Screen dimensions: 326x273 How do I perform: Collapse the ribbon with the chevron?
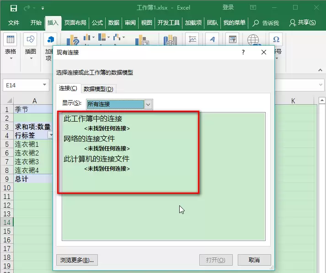tap(320, 70)
